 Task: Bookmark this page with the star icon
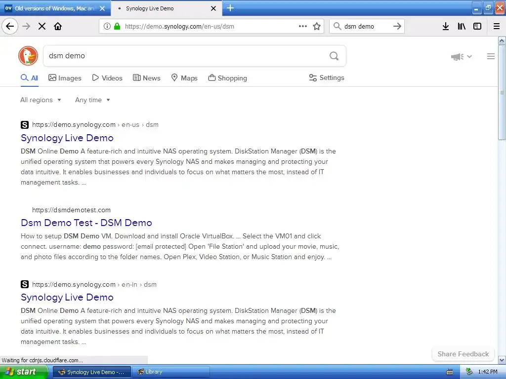(317, 26)
